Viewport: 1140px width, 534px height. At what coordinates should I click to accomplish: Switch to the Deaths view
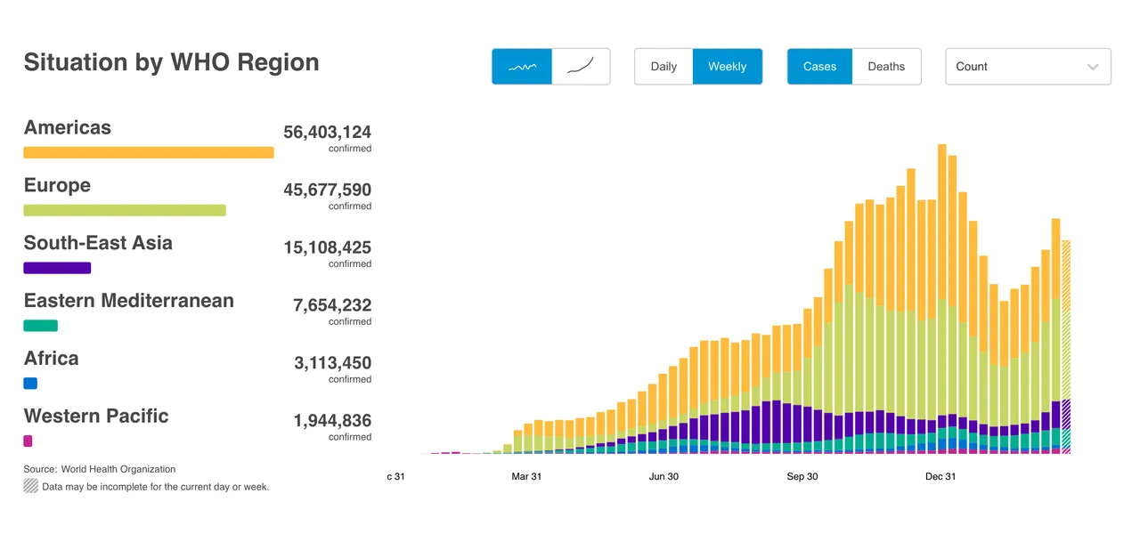(x=886, y=67)
